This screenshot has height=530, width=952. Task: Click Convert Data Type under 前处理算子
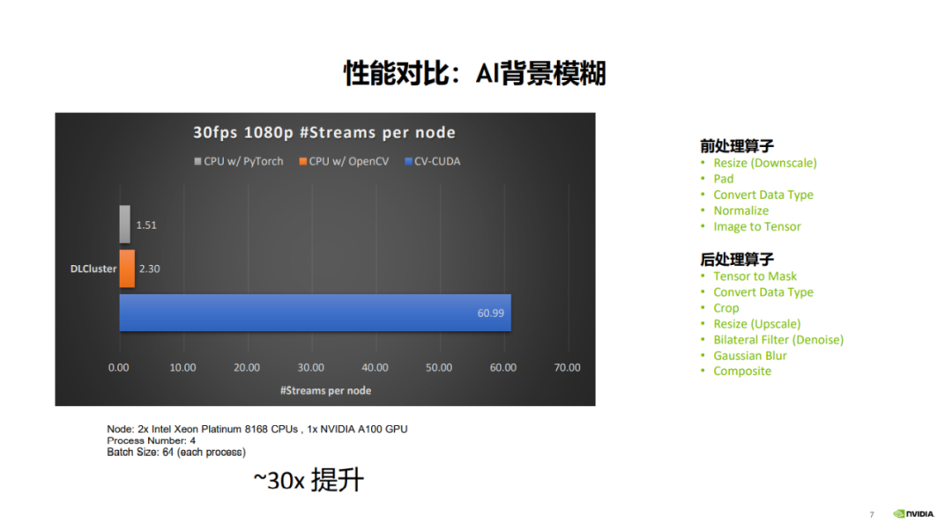pos(763,195)
